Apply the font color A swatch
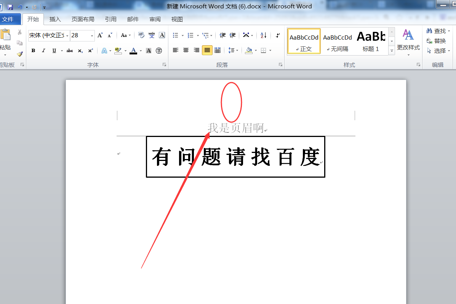This screenshot has width=456, height=304. tap(133, 51)
